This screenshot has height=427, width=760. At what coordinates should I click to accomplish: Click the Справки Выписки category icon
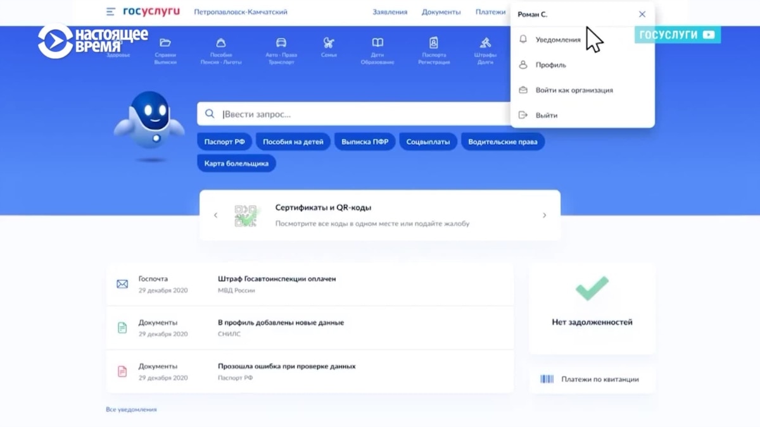[x=165, y=44]
